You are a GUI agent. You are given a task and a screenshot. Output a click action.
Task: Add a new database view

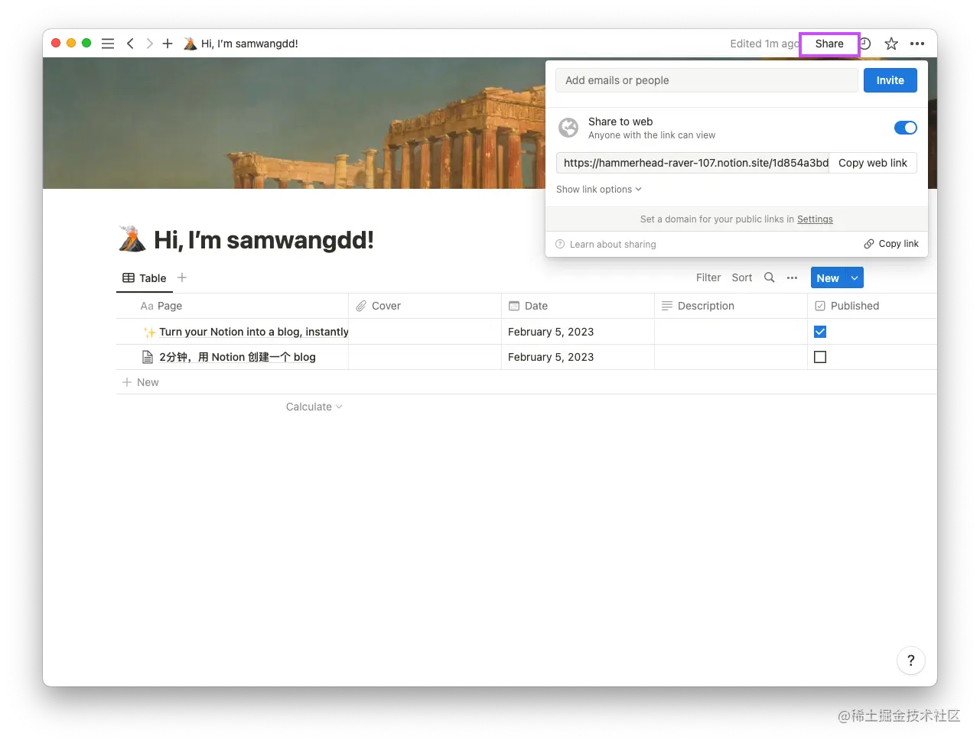point(182,277)
